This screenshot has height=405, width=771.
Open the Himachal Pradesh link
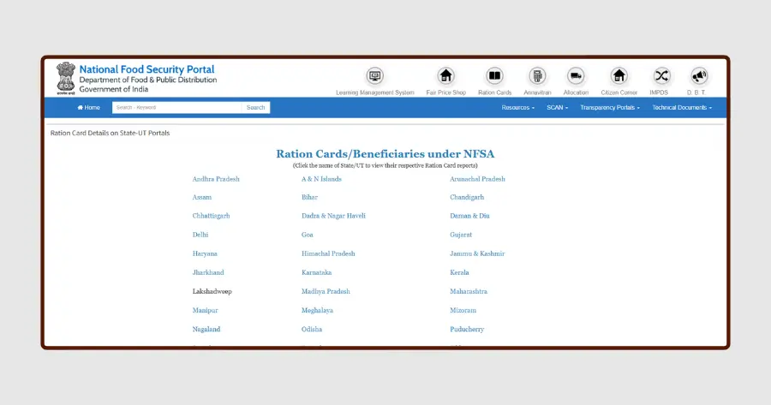[x=328, y=253]
